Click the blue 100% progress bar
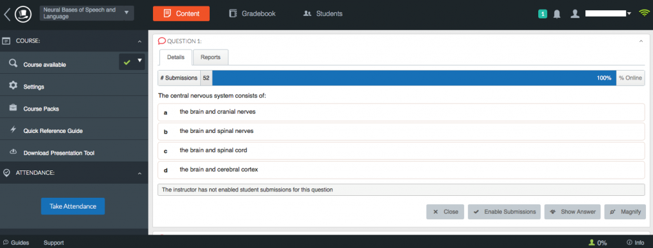653x248 pixels. point(414,78)
